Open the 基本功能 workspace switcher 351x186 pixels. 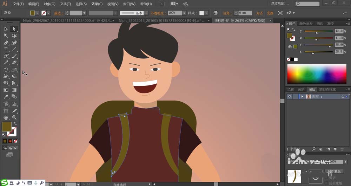280,4
